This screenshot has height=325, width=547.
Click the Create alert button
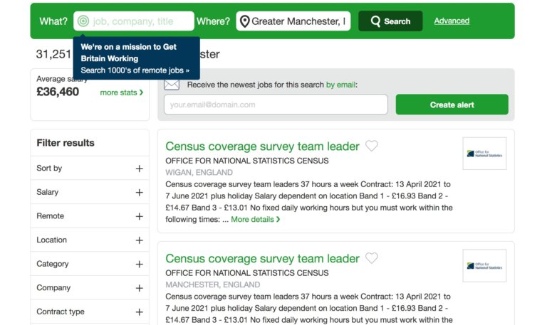(x=452, y=105)
